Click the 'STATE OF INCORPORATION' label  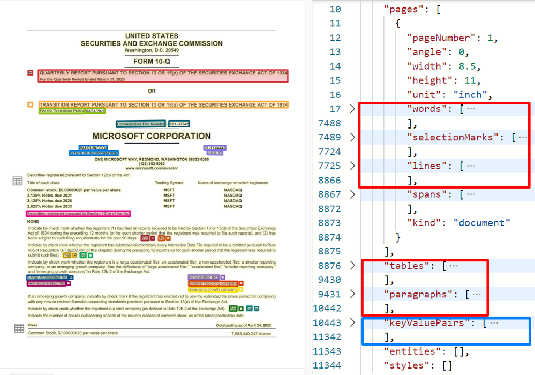click(x=94, y=153)
